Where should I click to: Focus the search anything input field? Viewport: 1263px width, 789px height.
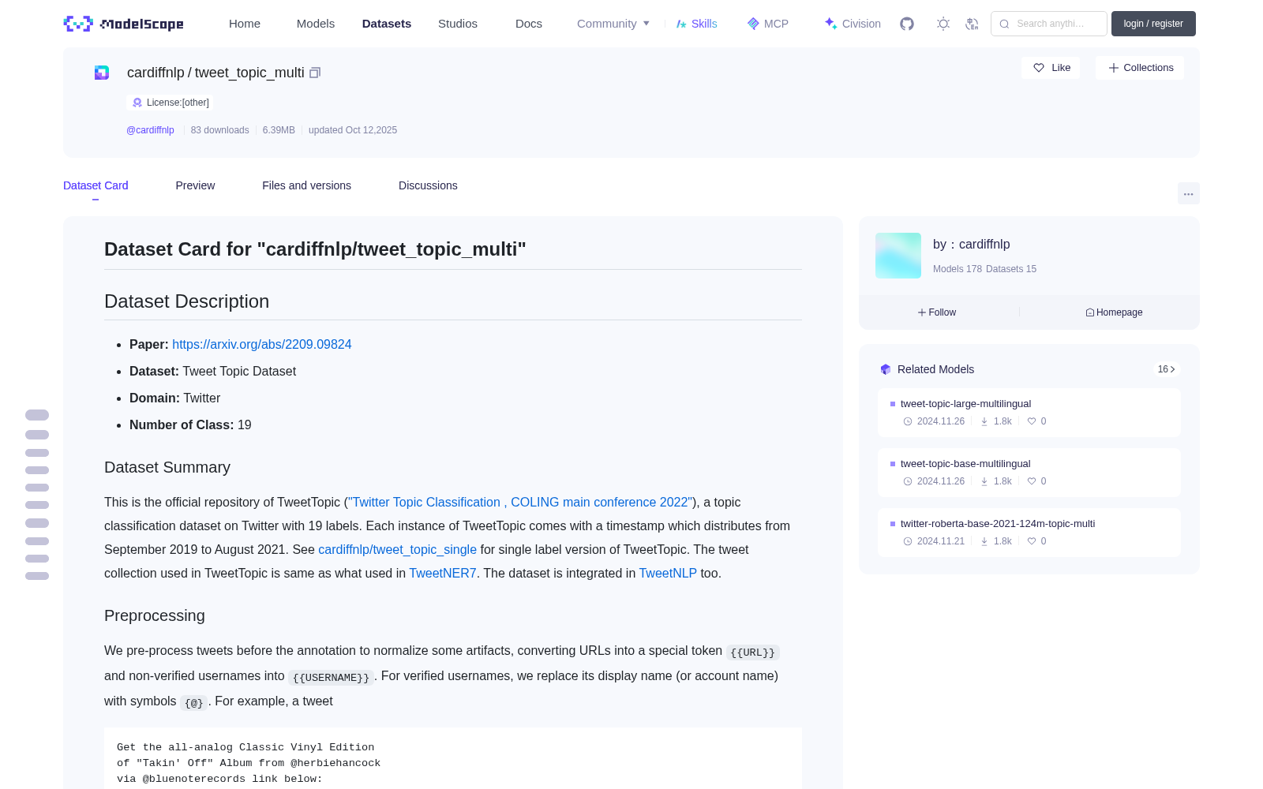tap(1049, 24)
